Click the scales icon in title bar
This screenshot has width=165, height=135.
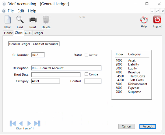(4, 4)
